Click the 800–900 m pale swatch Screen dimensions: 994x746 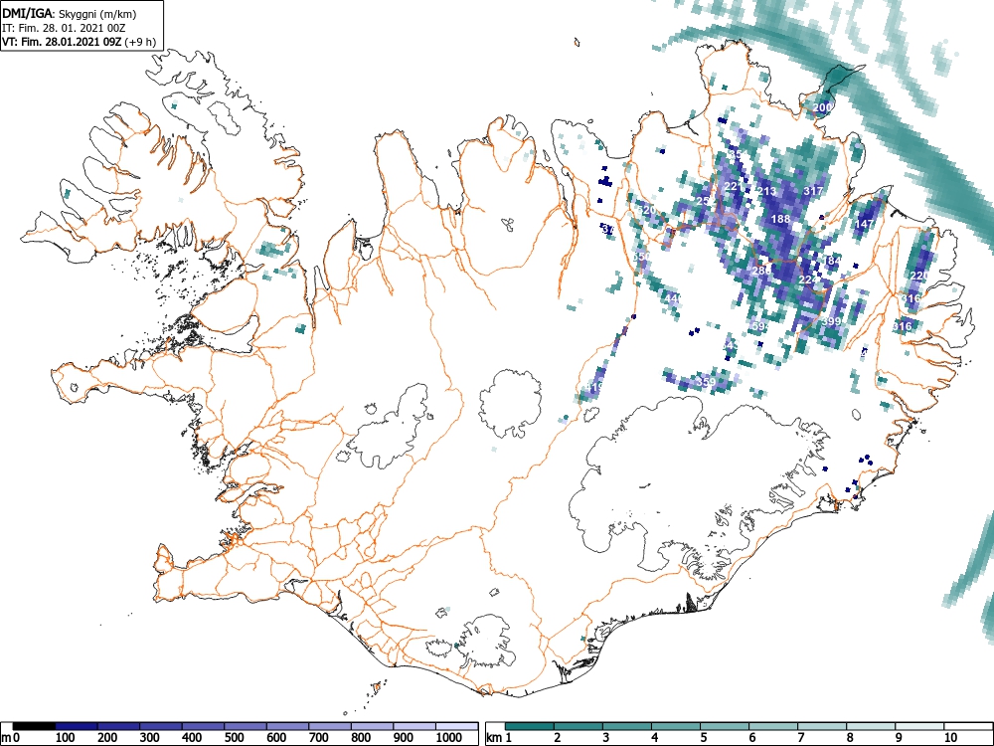pos(372,726)
